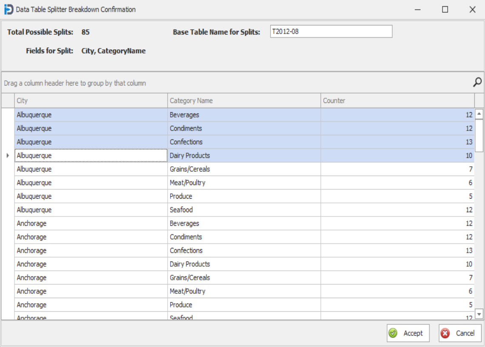Click the scrollbar down arrow

[480, 315]
